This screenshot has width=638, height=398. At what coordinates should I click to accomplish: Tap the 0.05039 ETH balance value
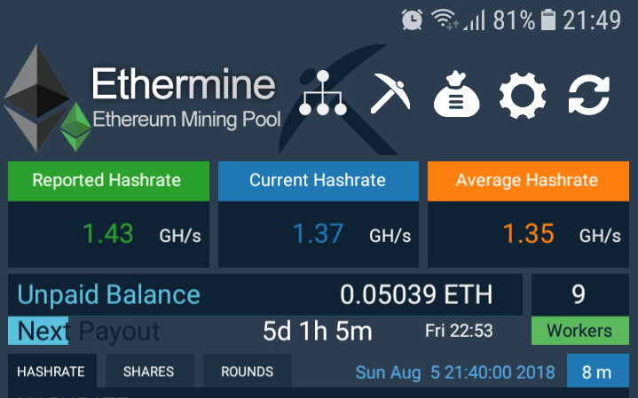(416, 295)
